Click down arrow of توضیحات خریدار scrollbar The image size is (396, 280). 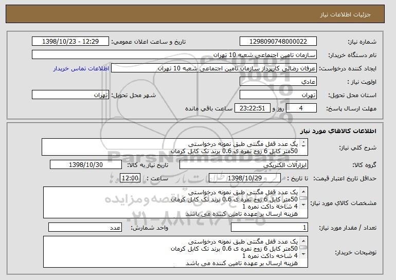click(x=303, y=254)
